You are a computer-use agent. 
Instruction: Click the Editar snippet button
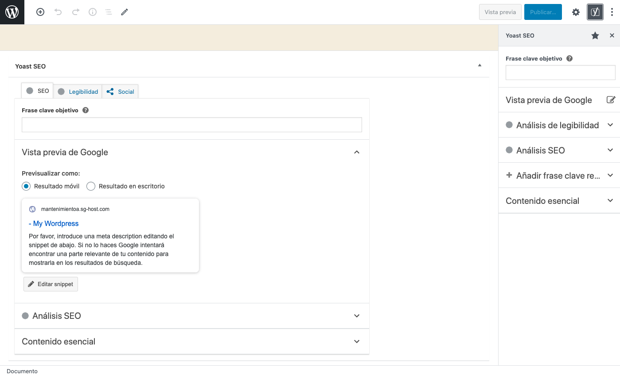point(51,284)
